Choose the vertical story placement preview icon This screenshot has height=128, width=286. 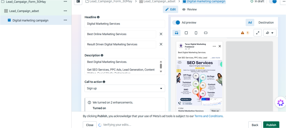pos(196,33)
